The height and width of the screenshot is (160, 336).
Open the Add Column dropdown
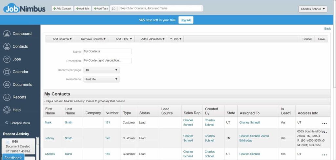pos(62,39)
